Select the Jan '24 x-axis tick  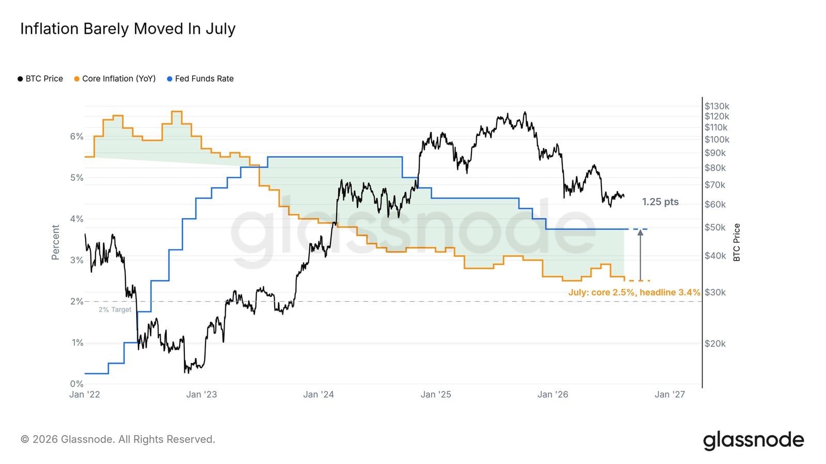click(x=319, y=394)
